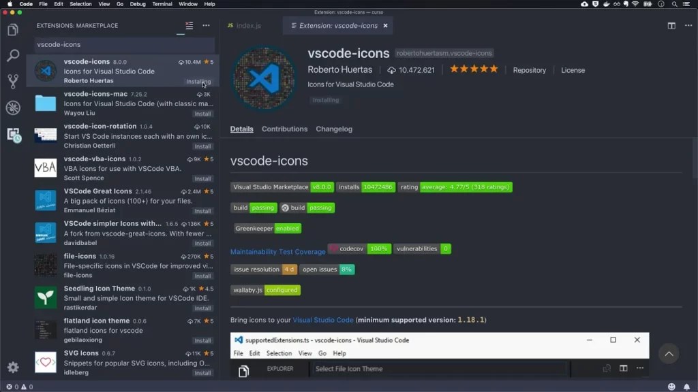Select the vscode-icons 8.0.0 list entry

point(123,71)
